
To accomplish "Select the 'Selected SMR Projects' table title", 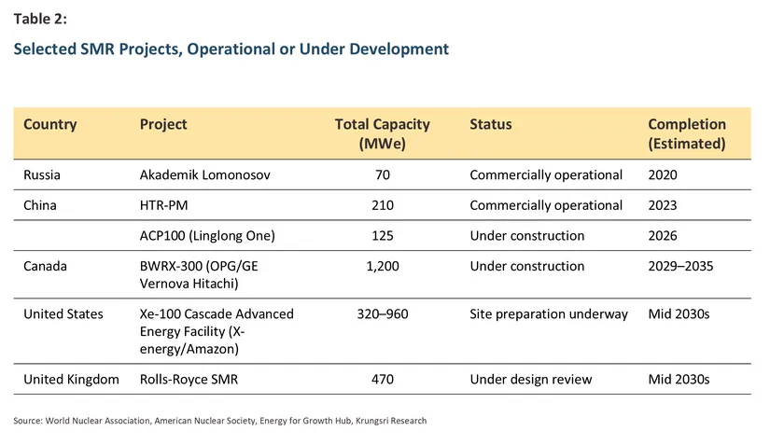I will tap(231, 49).
